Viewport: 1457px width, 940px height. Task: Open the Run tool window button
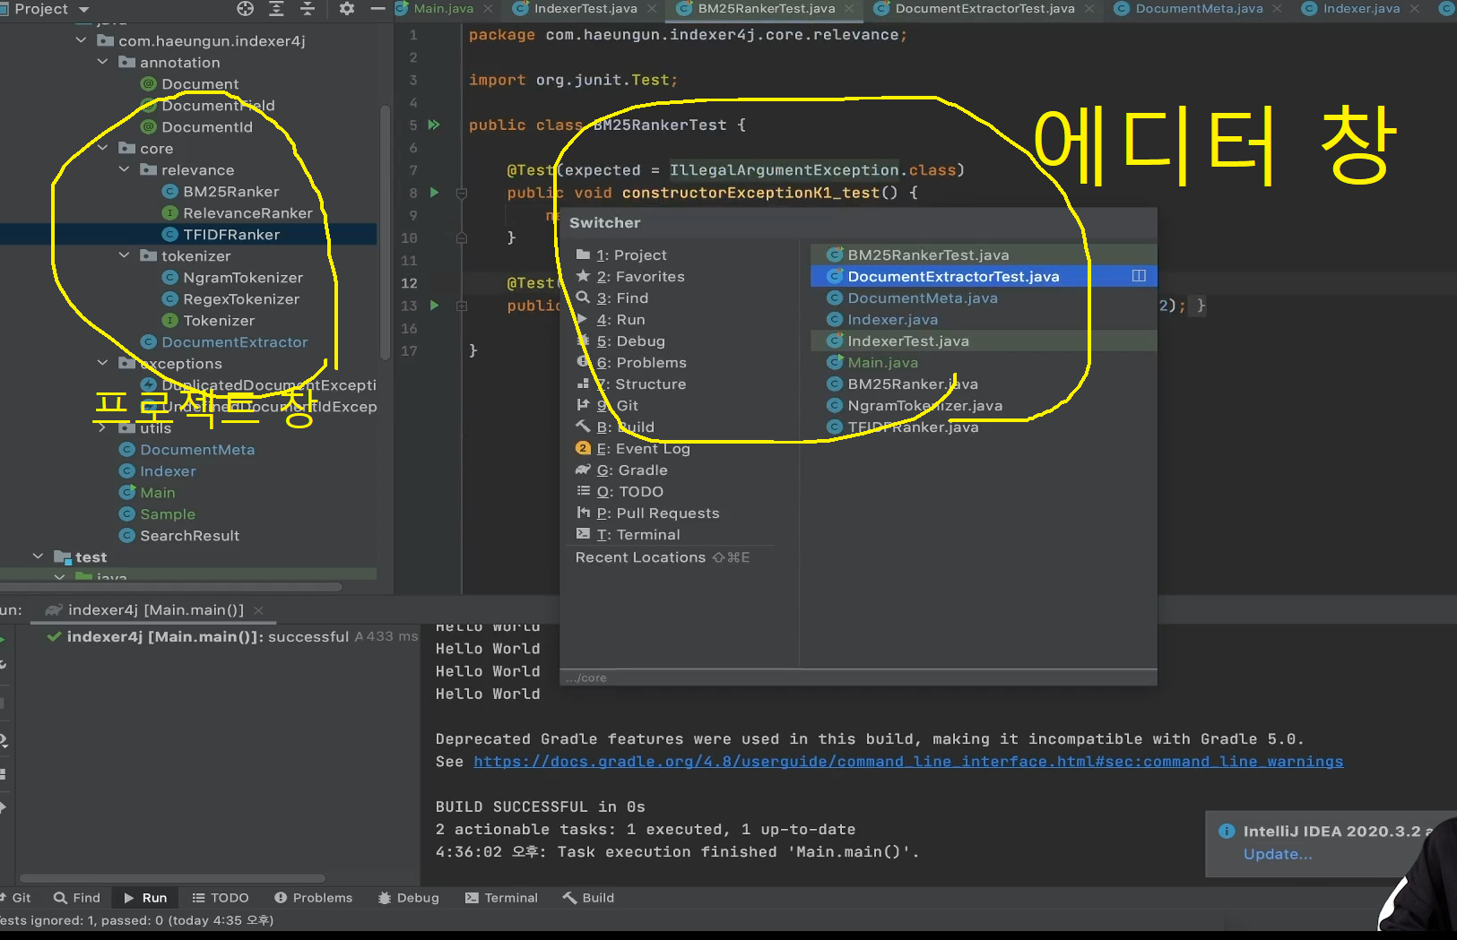[145, 898]
